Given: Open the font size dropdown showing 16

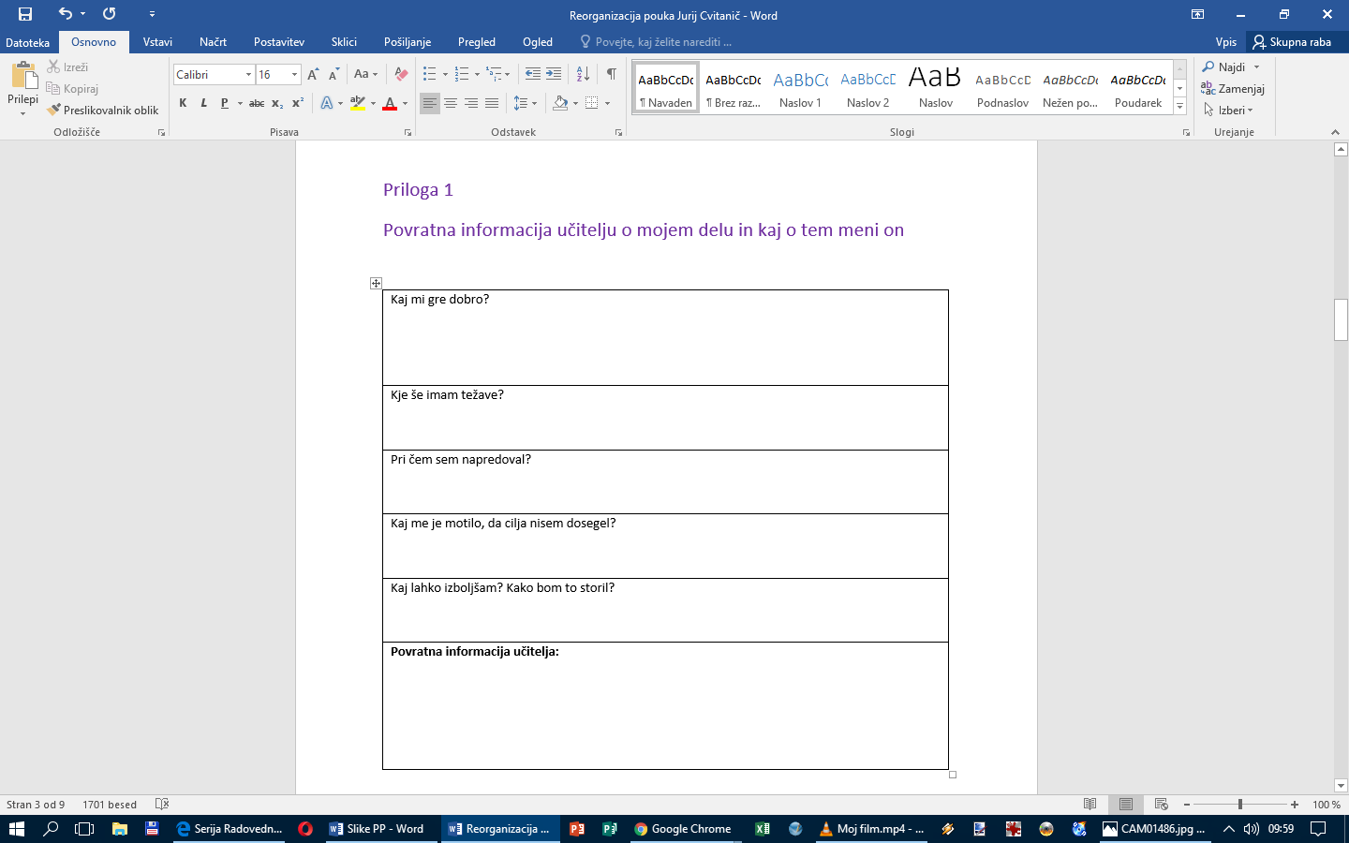Looking at the screenshot, I should pyautogui.click(x=294, y=75).
